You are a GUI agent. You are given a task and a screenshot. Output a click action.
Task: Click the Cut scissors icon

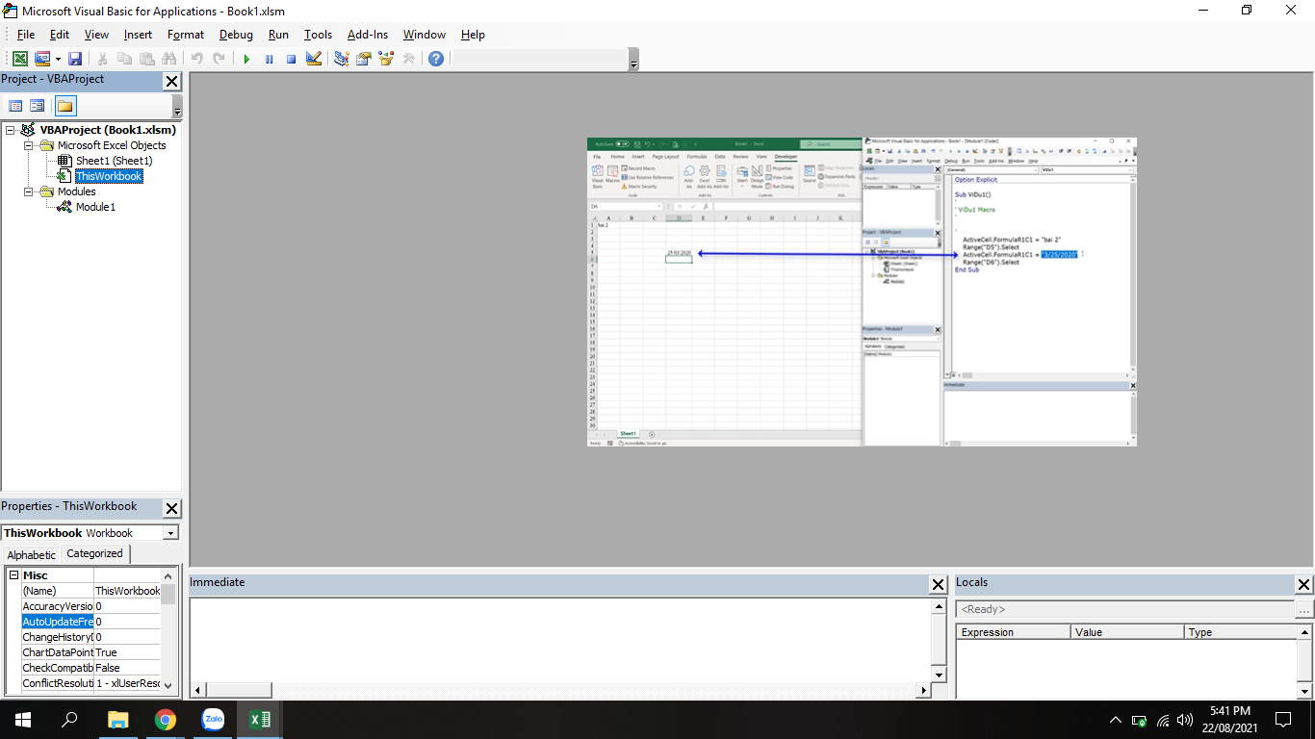click(x=102, y=59)
